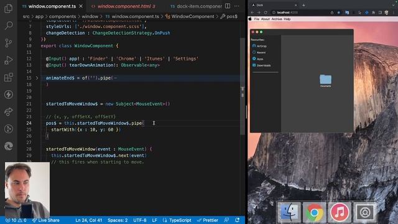Open the Archive menu in the web page

pyautogui.click(x=277, y=19)
